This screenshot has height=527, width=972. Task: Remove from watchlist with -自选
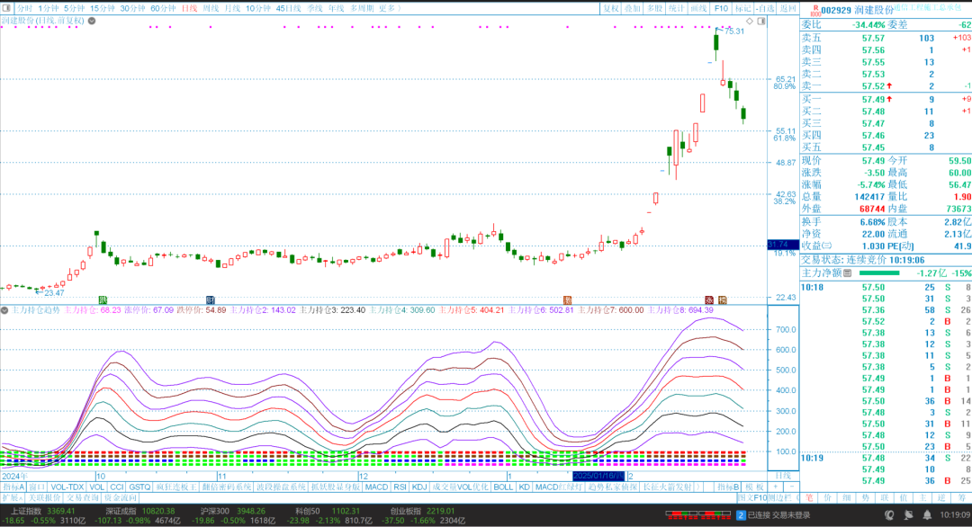(x=766, y=9)
